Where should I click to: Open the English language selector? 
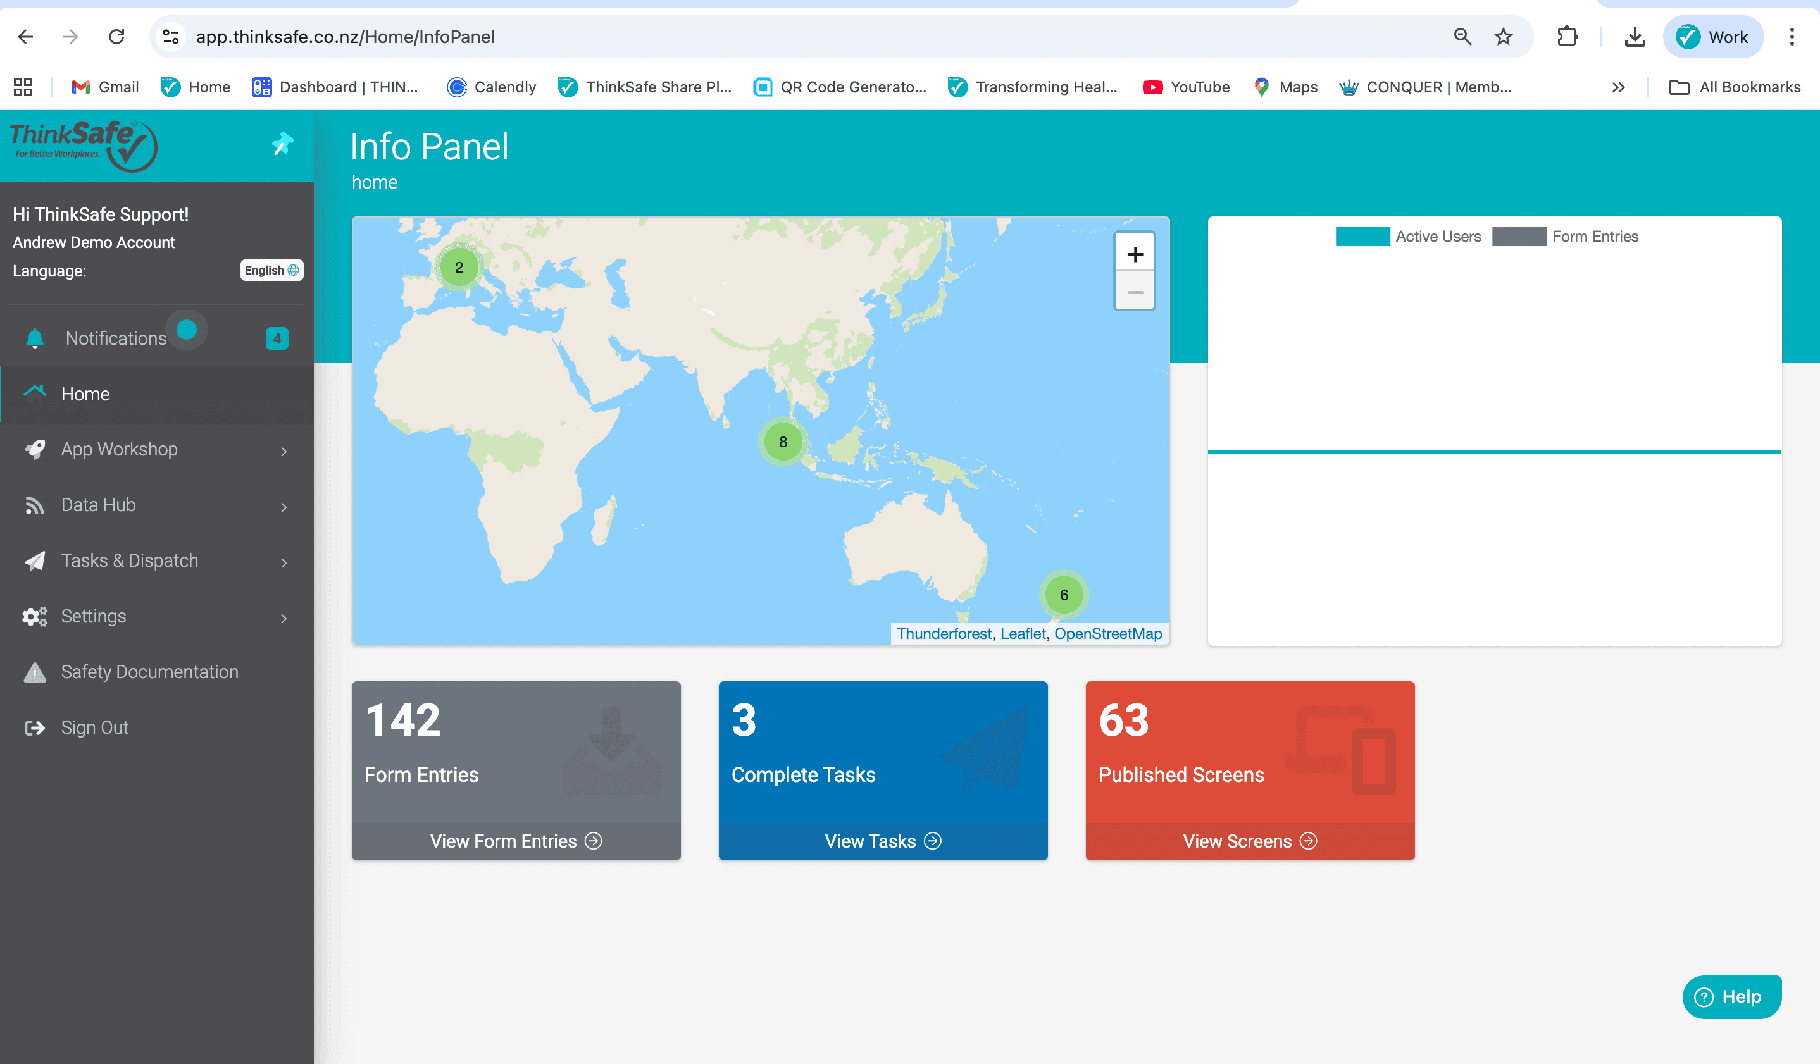point(271,270)
